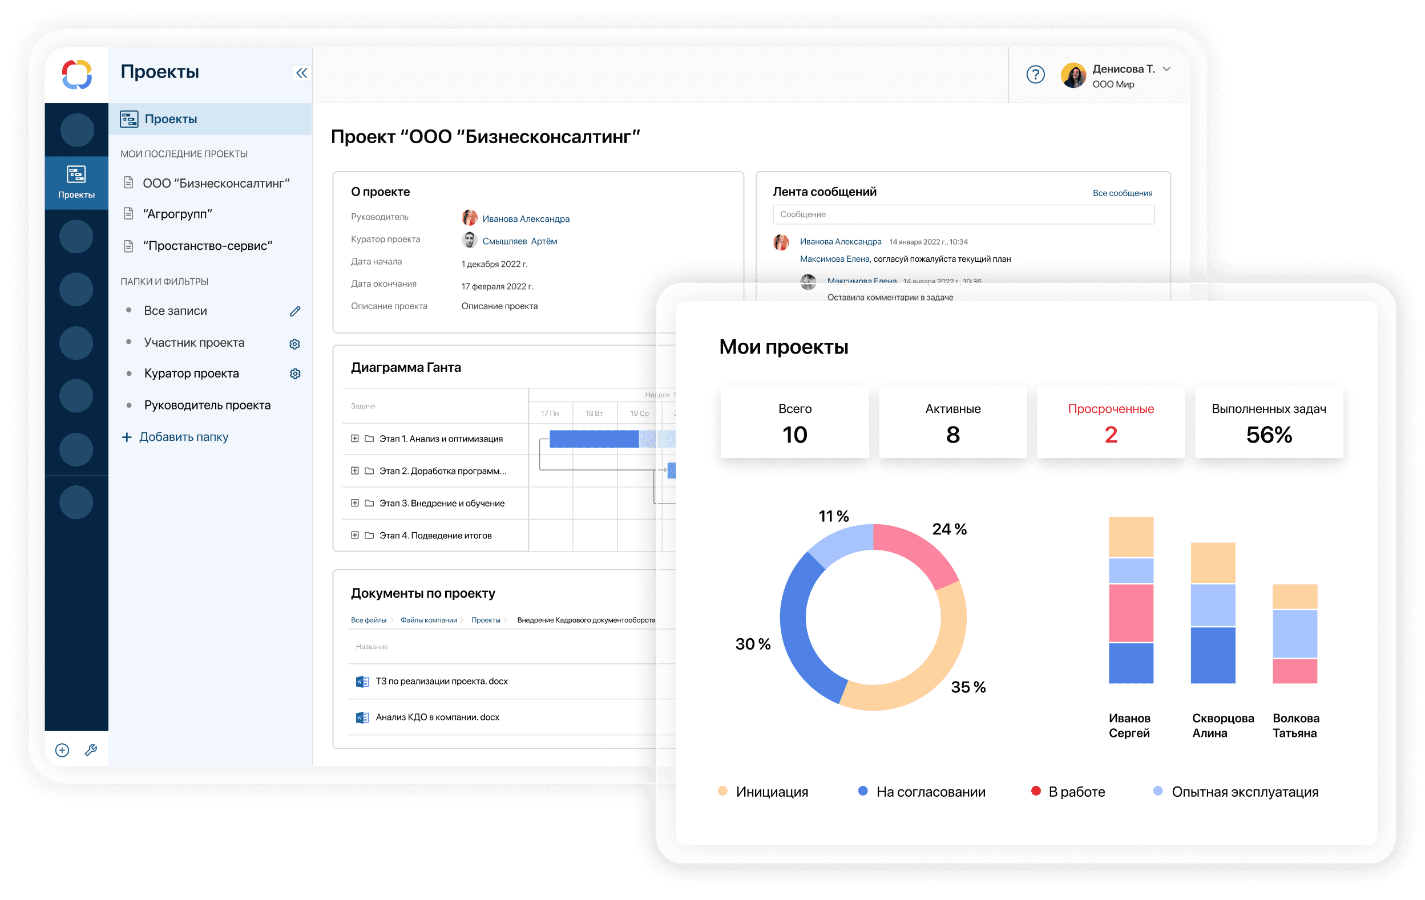Click Скворцова Алина stacked bar
The height and width of the screenshot is (900, 1425).
coord(1213,613)
